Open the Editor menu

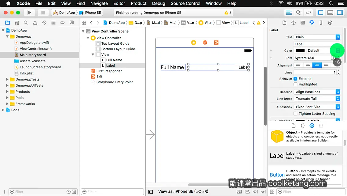[119, 3]
